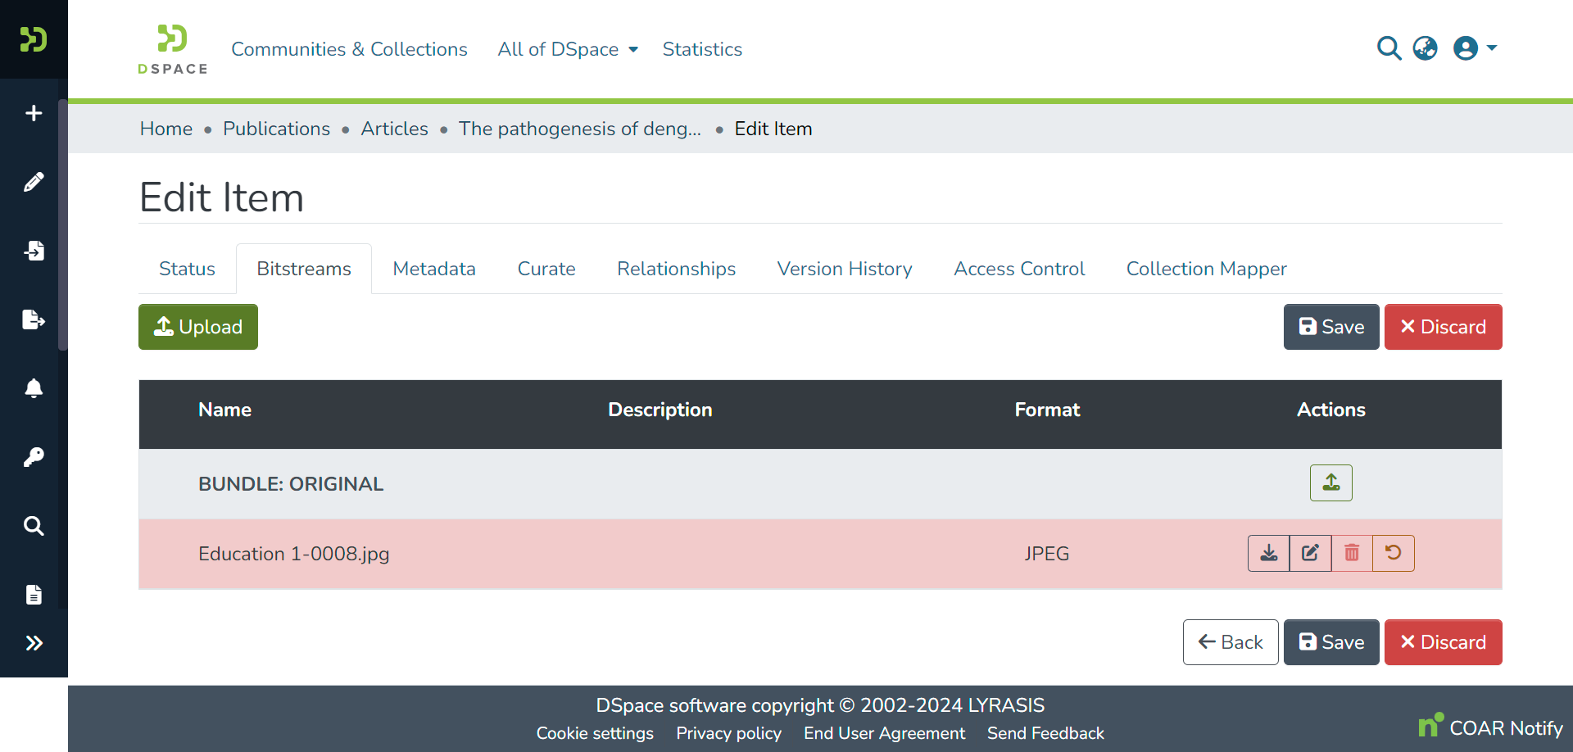The image size is (1573, 752).
Task: Click the undo changes icon
Action: tap(1393, 553)
